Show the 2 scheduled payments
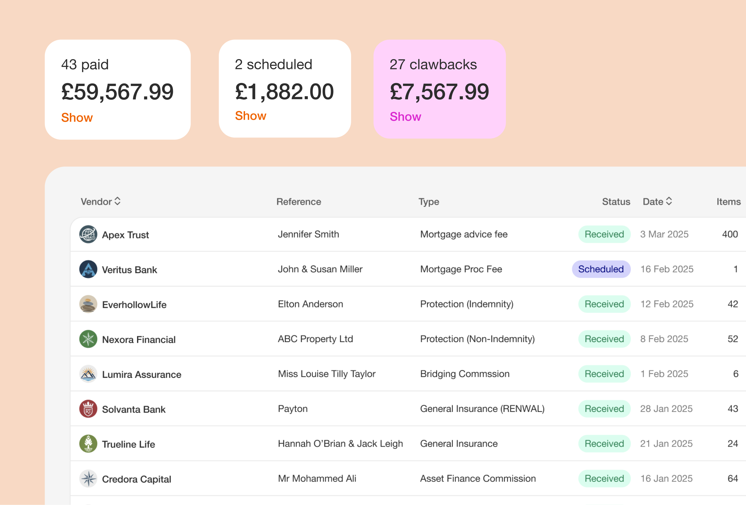Viewport: 746px width, 505px height. click(x=251, y=116)
